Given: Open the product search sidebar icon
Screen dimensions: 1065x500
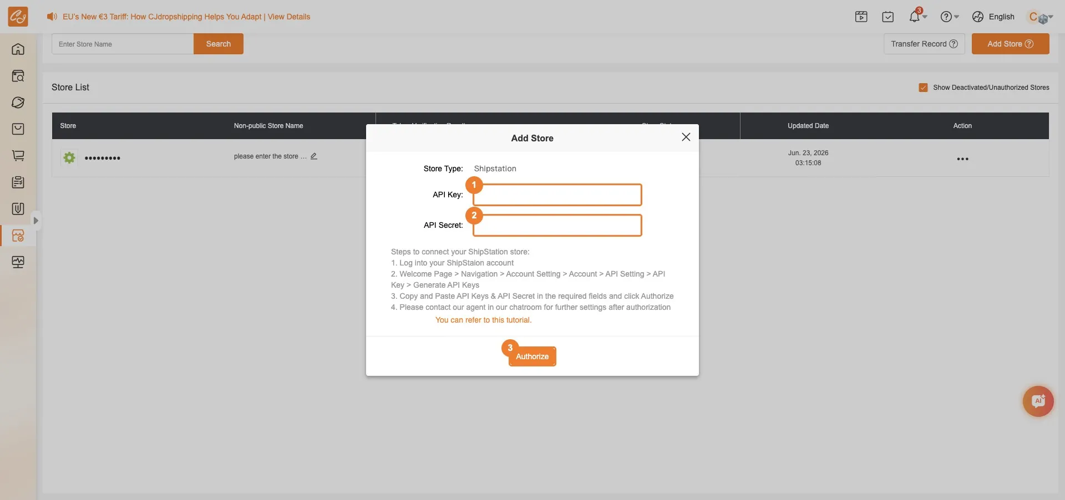Looking at the screenshot, I should [x=18, y=76].
